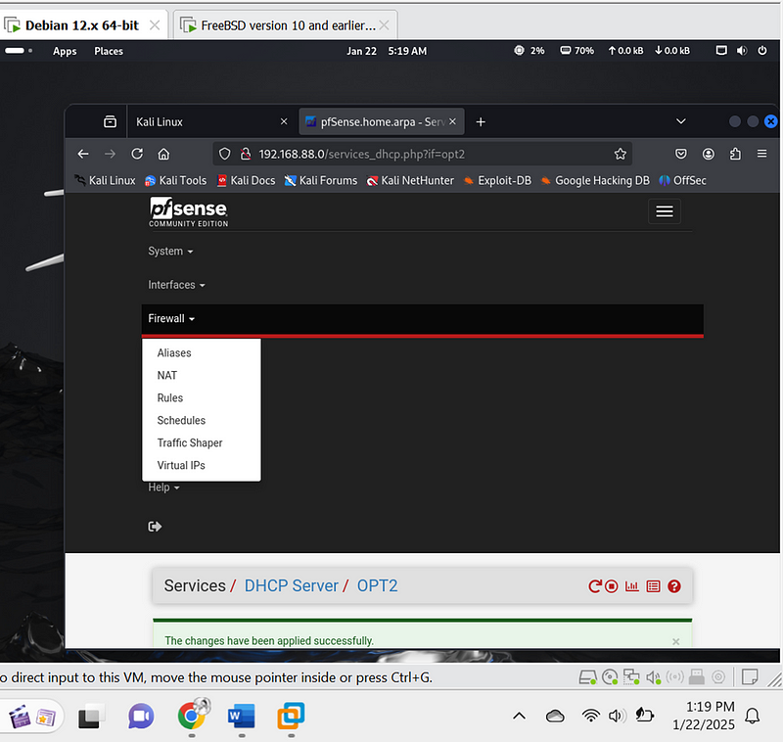Stop DHCP service icon
The image size is (783, 742).
click(x=611, y=586)
